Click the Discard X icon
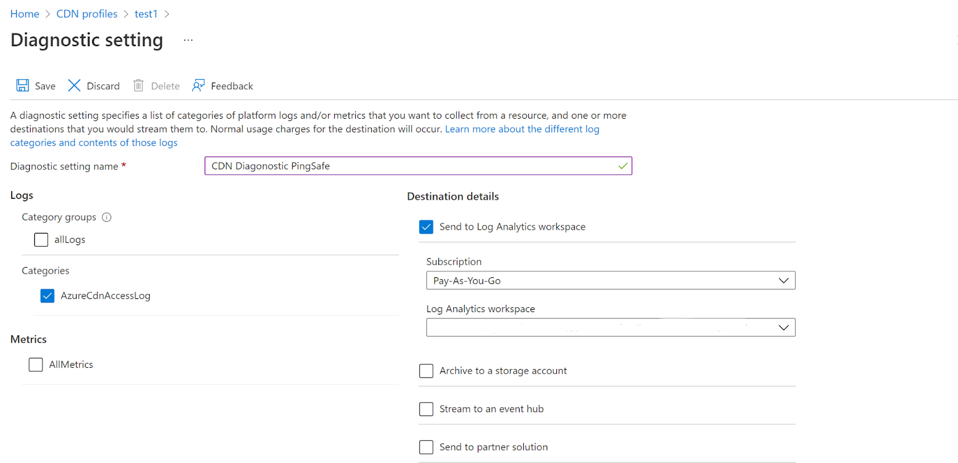958x463 pixels. click(74, 86)
